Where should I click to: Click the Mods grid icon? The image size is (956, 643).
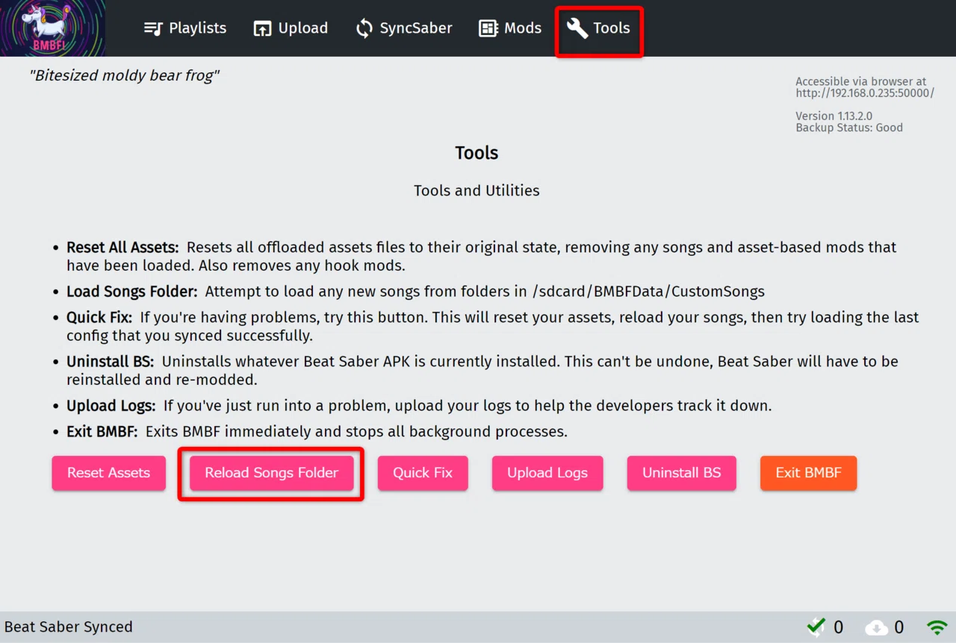click(x=488, y=28)
